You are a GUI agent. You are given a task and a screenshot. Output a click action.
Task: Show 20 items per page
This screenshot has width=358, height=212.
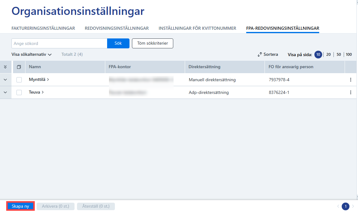click(x=328, y=55)
